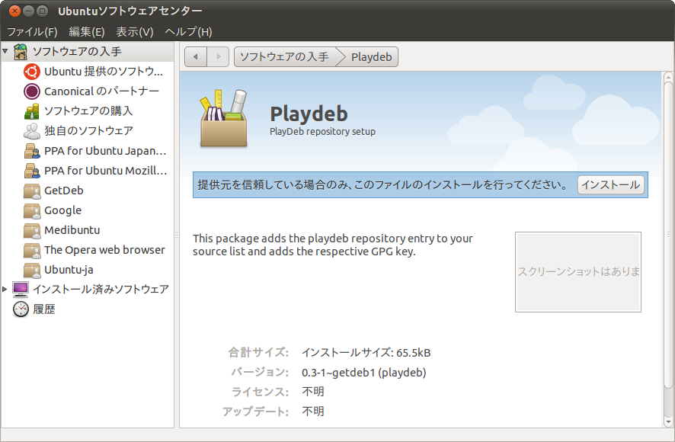Select the GetDeb source label
The height and width of the screenshot is (442, 675).
(x=64, y=191)
